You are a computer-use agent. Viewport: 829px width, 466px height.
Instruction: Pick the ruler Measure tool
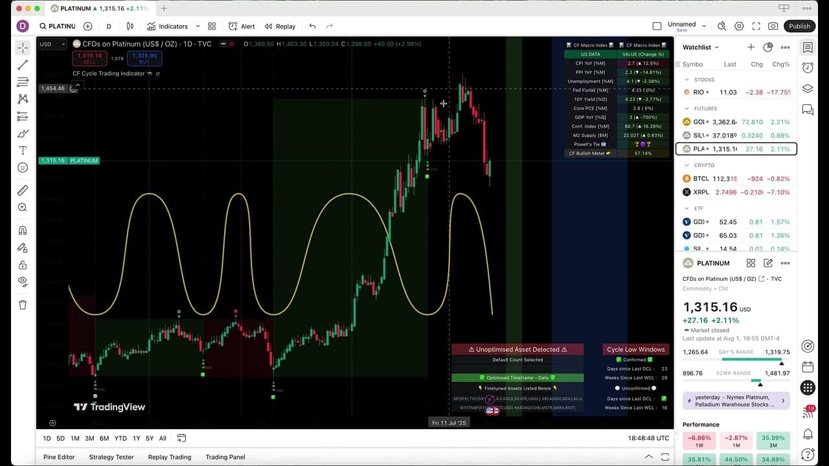tap(23, 190)
